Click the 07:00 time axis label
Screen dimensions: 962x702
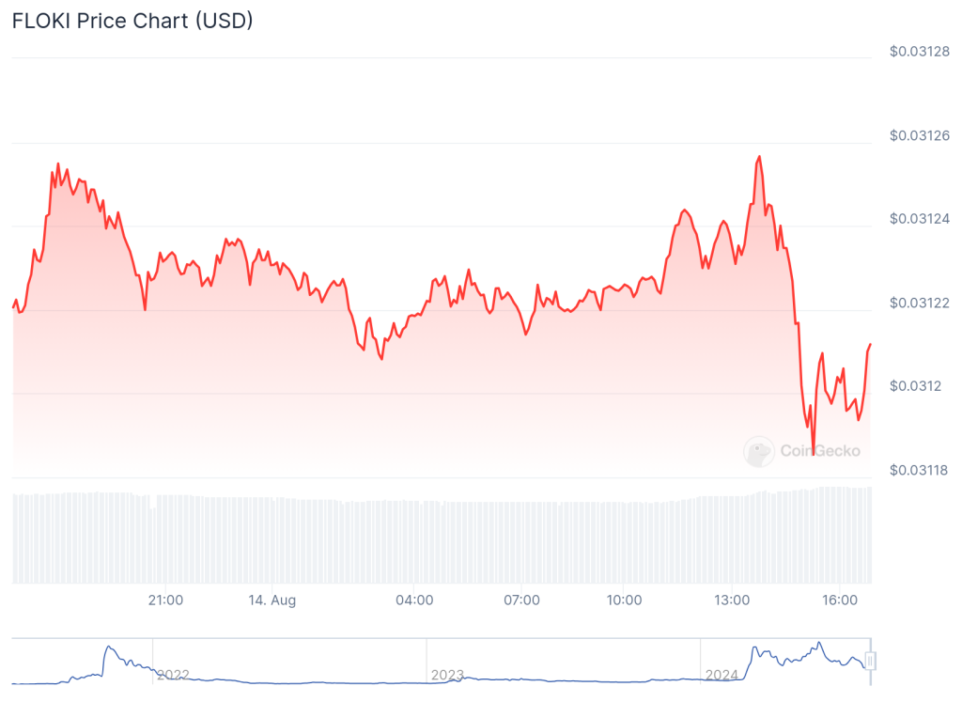521,601
